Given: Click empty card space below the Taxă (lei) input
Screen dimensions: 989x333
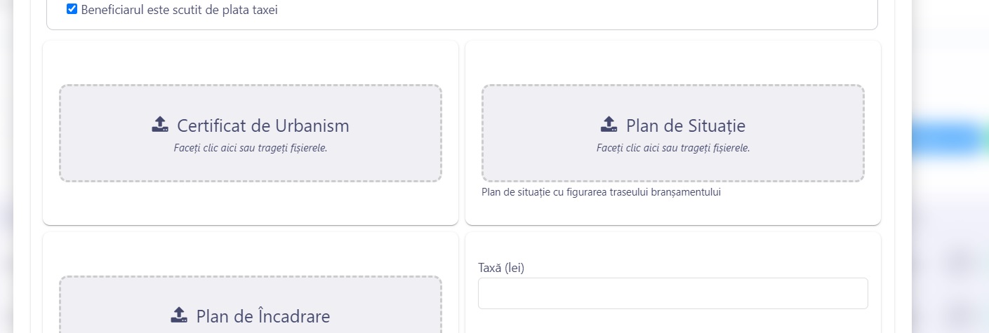Looking at the screenshot, I should tap(672, 321).
